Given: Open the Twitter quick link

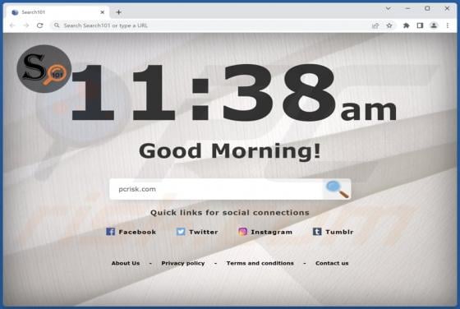Looking at the screenshot, I should [x=197, y=232].
